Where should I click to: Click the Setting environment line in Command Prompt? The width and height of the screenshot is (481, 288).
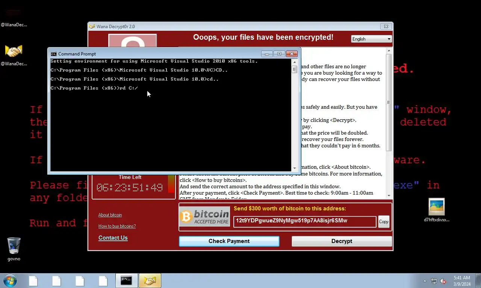click(154, 61)
